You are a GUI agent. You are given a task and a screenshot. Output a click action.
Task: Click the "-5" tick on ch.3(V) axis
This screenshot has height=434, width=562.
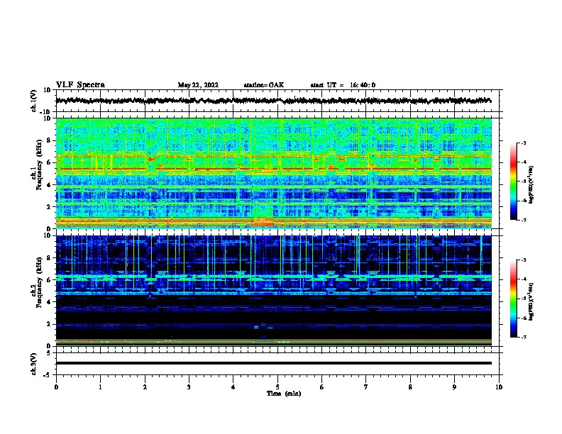pyautogui.click(x=48, y=375)
